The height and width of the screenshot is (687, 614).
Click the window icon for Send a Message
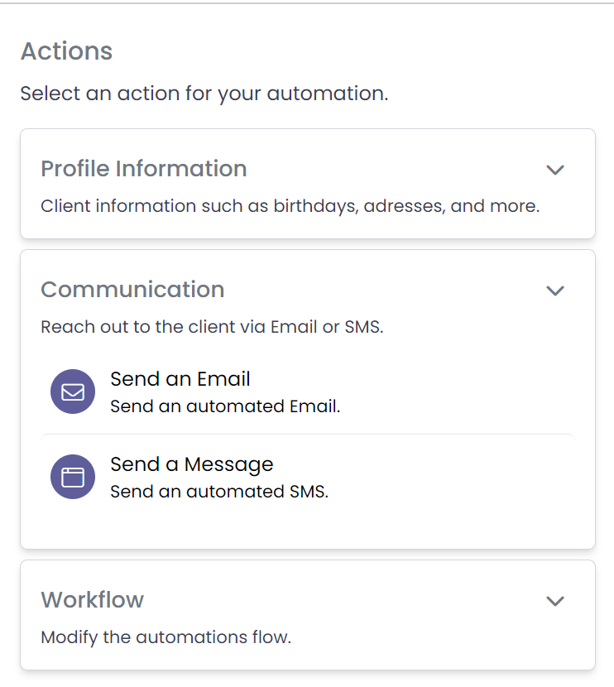[x=73, y=478]
